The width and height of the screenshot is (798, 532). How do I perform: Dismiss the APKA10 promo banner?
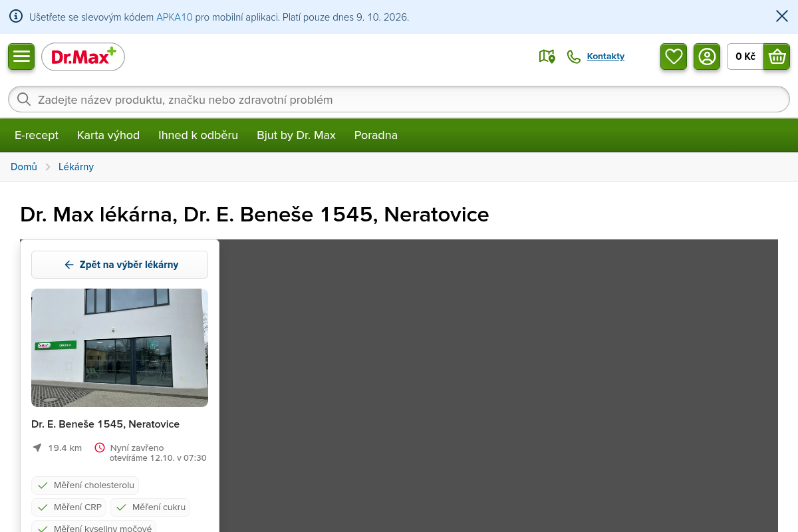[782, 16]
